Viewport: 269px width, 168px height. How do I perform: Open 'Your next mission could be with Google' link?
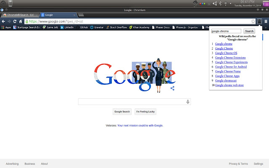(140, 126)
